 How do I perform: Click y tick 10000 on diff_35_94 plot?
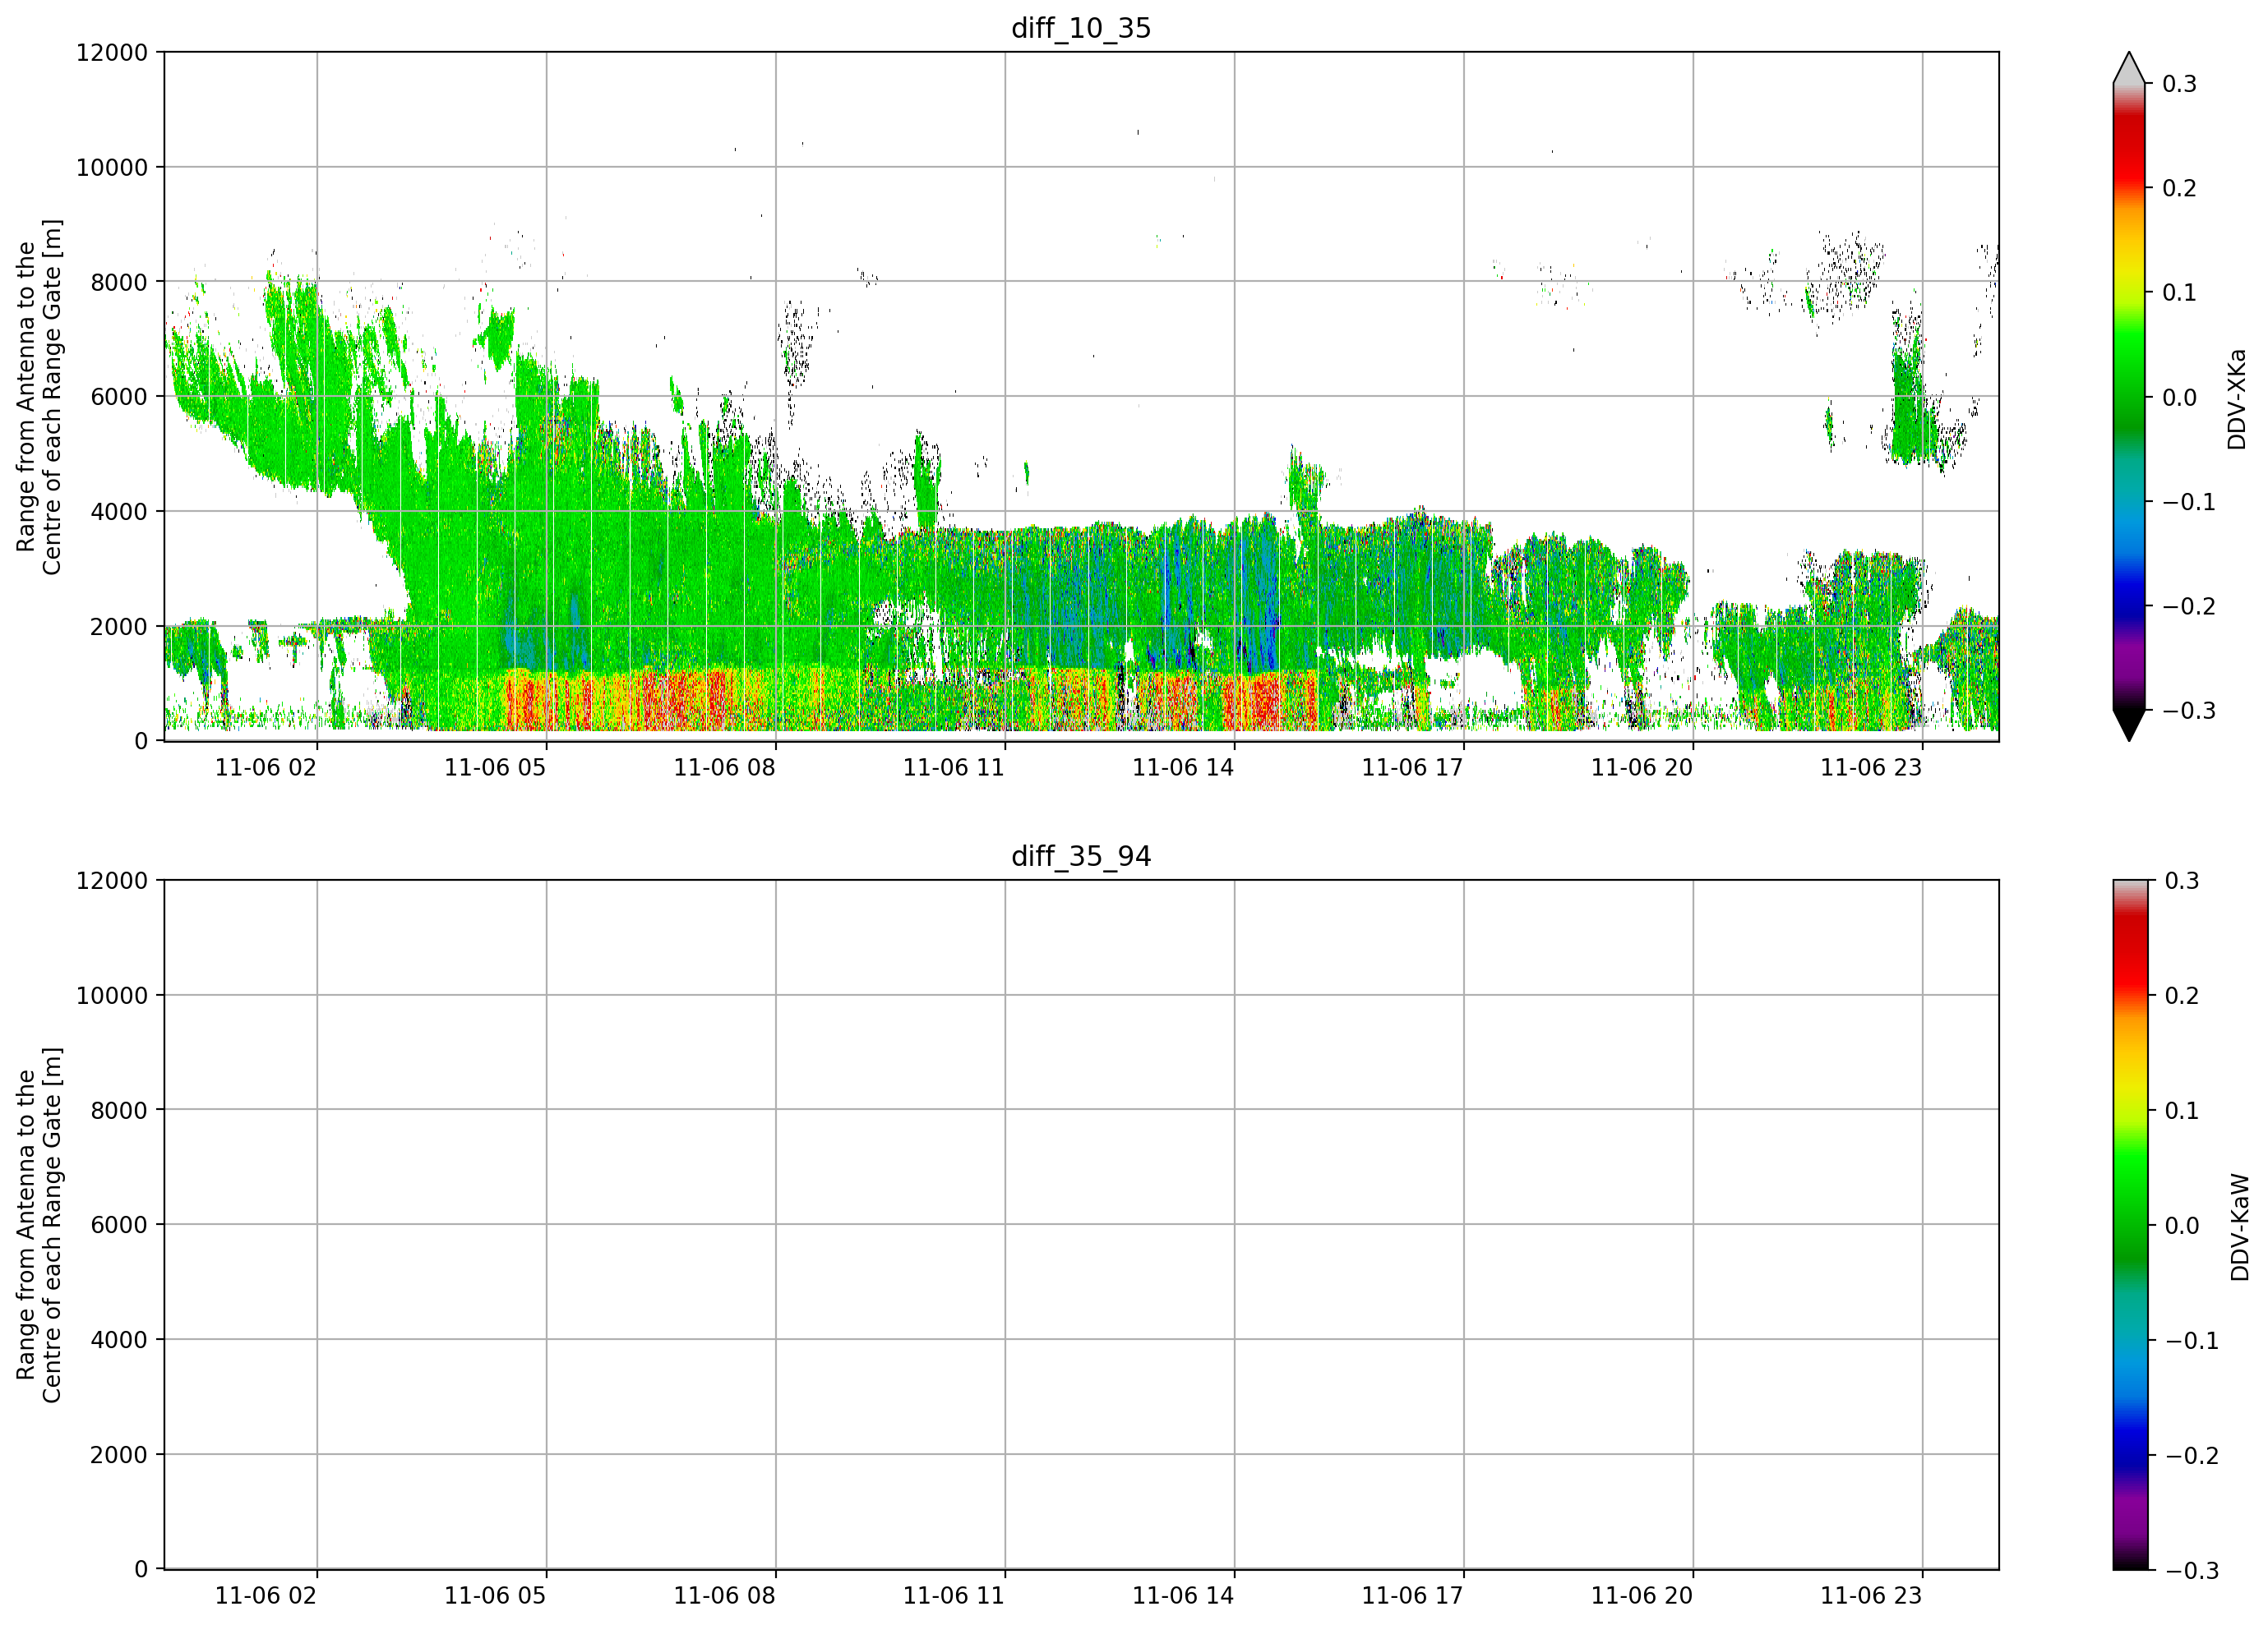(112, 996)
